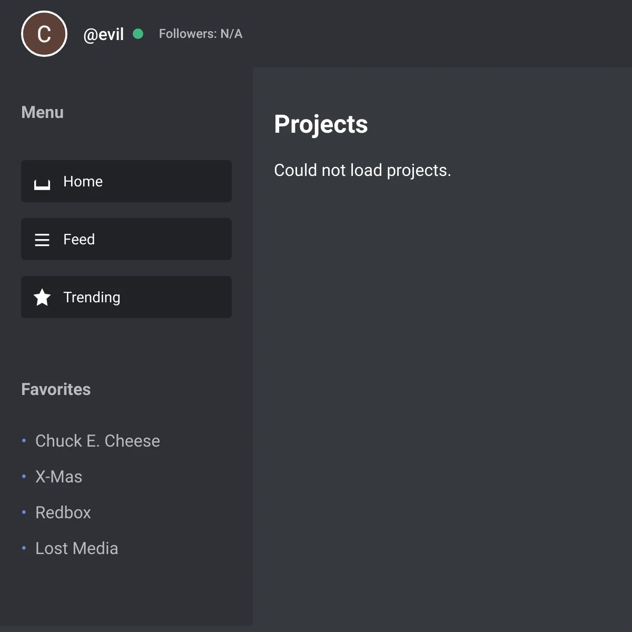
Task: Click the 'Could not load projects' message
Action: (362, 170)
